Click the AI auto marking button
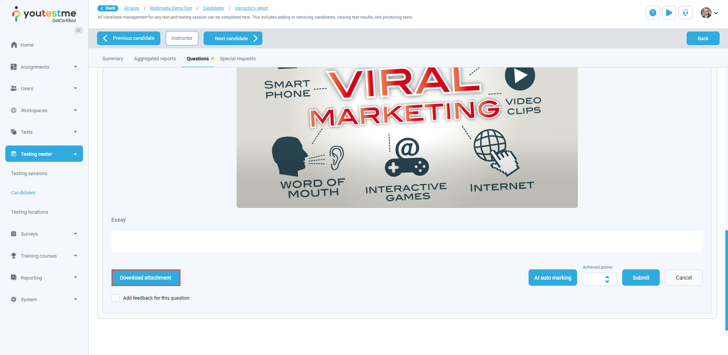Screen dimensions: 728x355 tap(552, 278)
